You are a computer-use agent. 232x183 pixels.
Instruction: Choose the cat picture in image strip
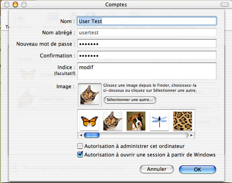113,121
